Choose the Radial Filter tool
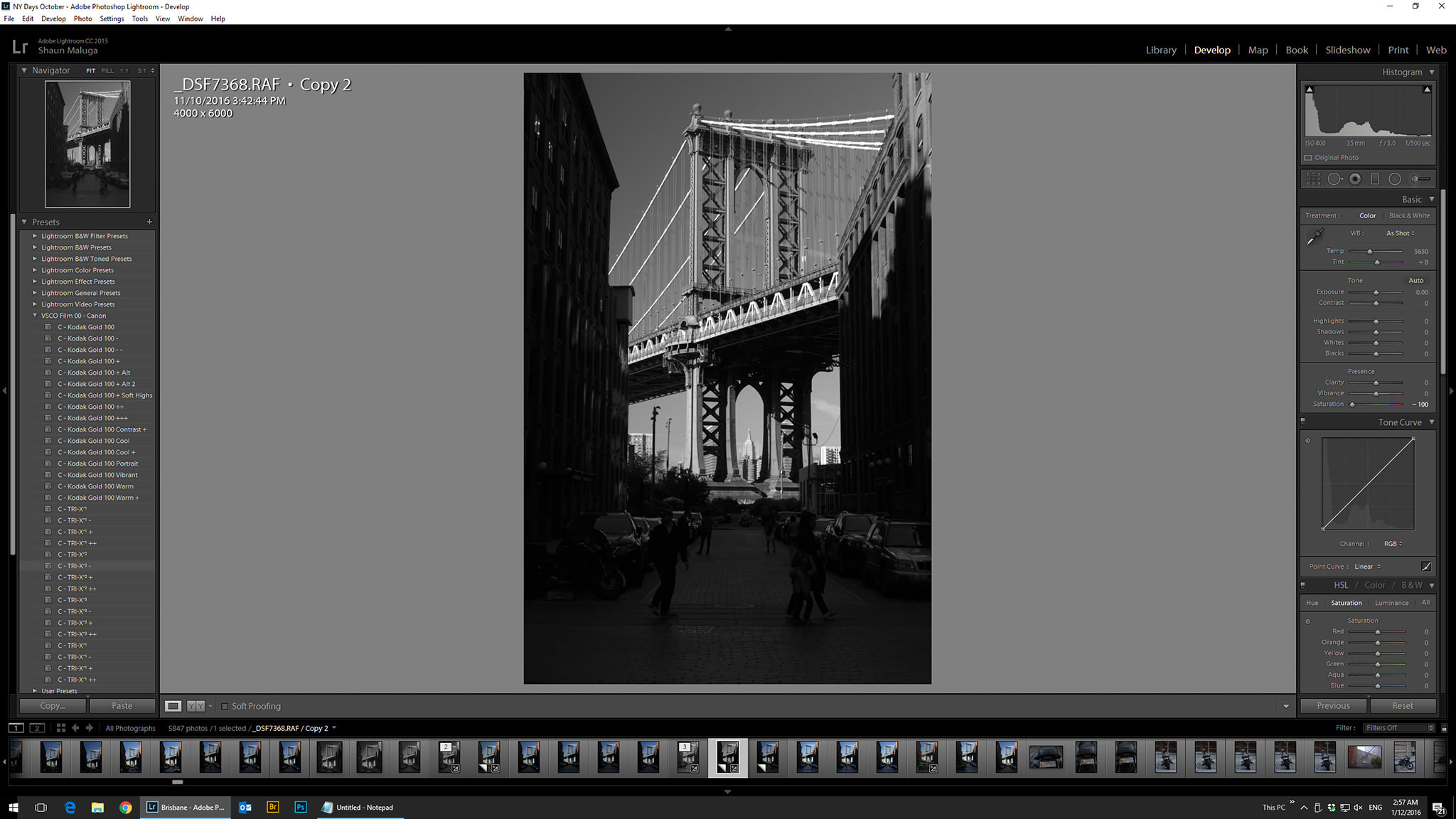 pyautogui.click(x=1395, y=179)
